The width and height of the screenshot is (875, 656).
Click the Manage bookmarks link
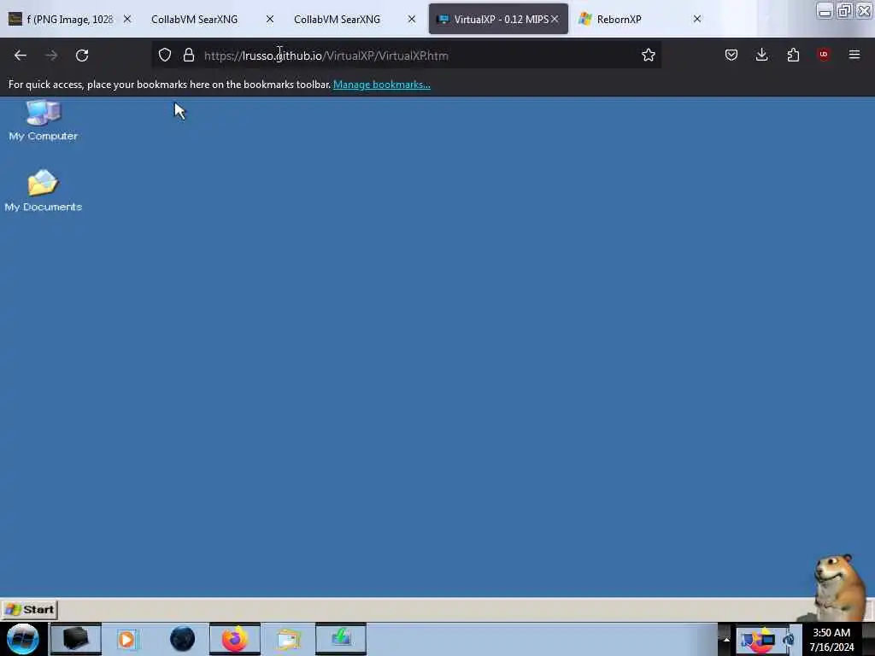(x=382, y=85)
